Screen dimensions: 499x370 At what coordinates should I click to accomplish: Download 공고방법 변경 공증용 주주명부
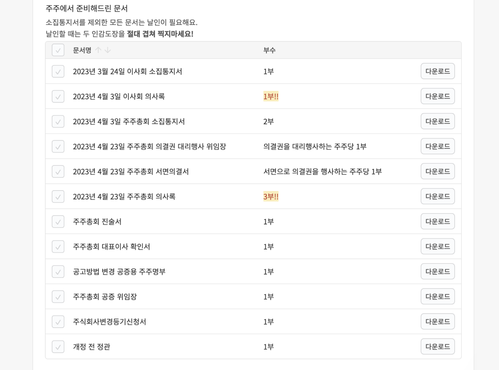[437, 271]
